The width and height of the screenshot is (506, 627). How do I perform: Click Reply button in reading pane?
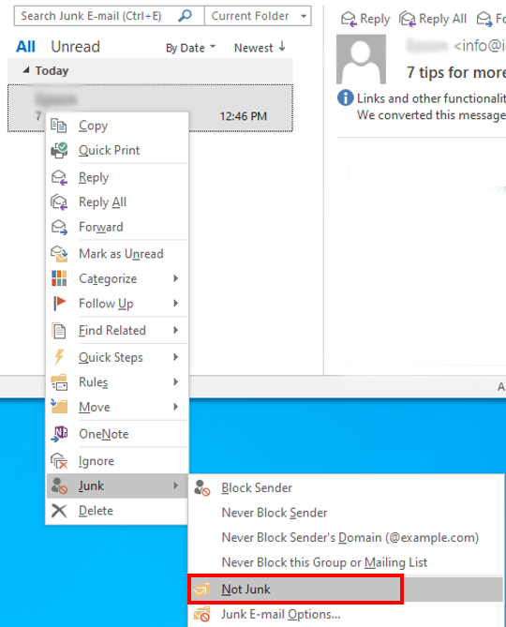365,19
